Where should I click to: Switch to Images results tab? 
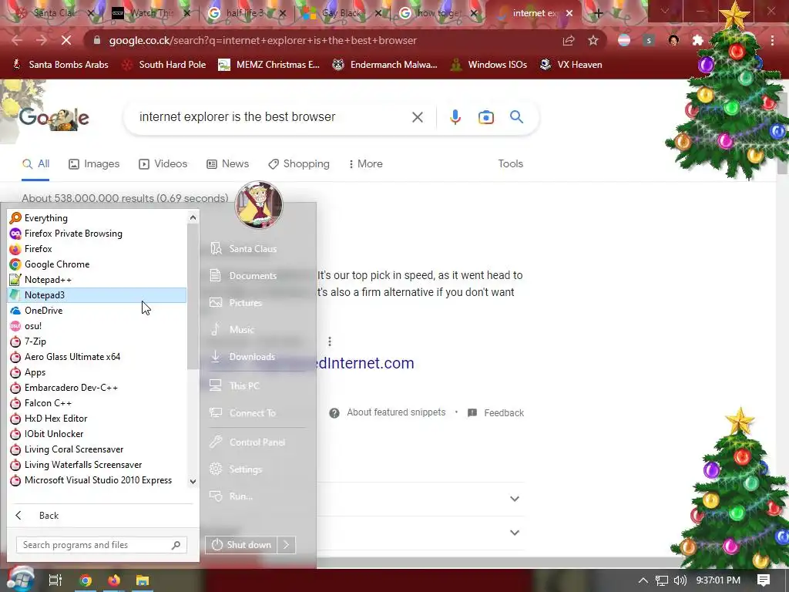click(x=94, y=164)
